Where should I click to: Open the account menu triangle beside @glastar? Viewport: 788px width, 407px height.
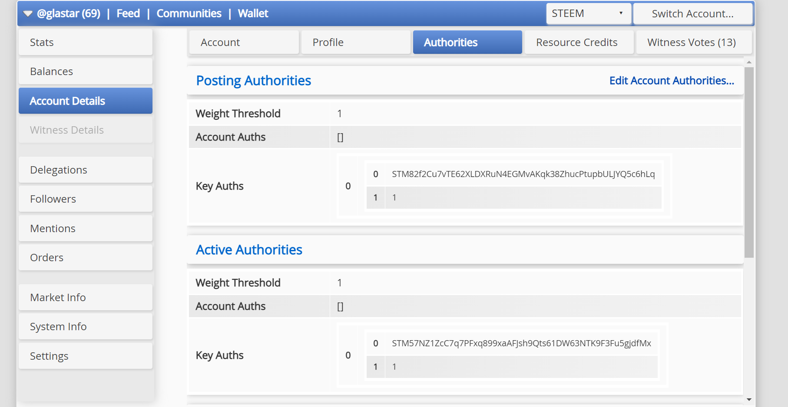click(x=28, y=14)
